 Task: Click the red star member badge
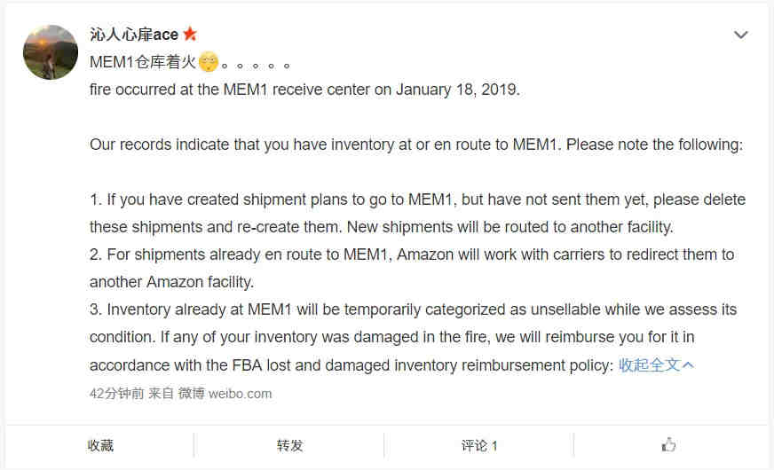click(190, 34)
